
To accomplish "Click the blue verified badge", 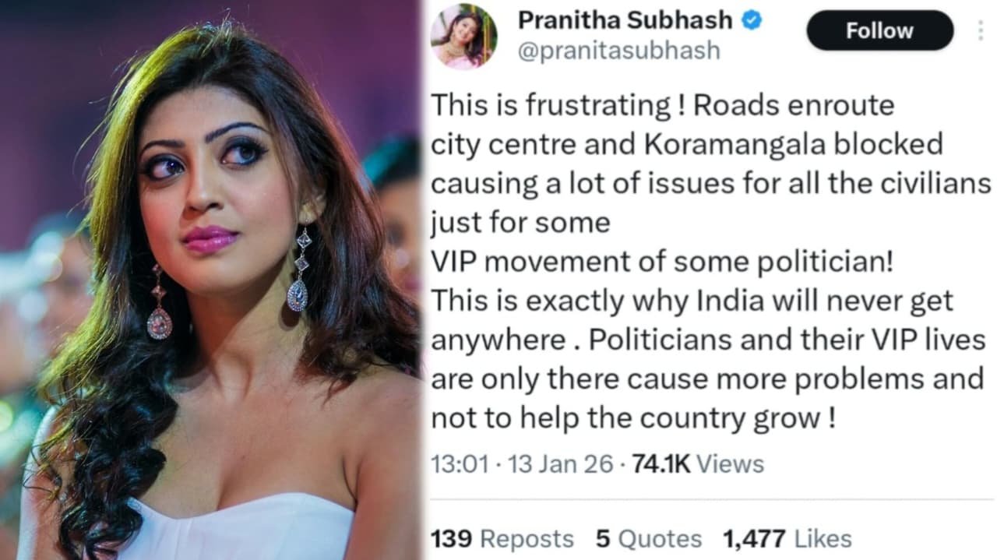I will click(x=751, y=21).
